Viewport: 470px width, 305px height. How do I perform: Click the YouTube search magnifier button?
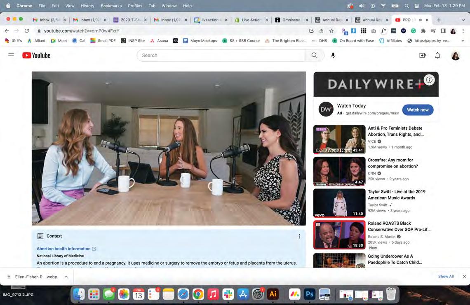pos(314,56)
